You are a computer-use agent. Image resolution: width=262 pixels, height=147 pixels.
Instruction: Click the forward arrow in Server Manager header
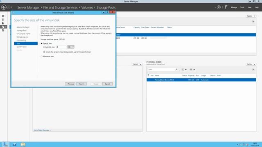coord(9,7)
